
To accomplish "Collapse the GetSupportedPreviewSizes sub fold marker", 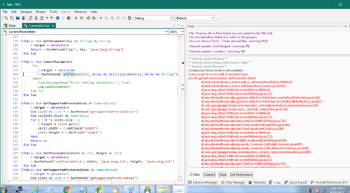I will [23, 104].
